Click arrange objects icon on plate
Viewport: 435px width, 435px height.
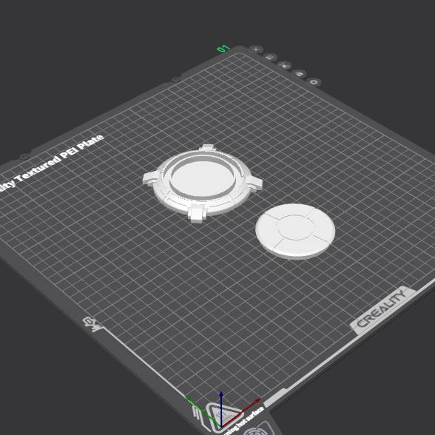(x=285, y=65)
